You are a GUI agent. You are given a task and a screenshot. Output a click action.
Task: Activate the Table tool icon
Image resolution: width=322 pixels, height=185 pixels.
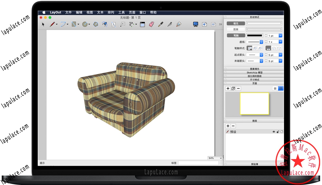point(142,24)
